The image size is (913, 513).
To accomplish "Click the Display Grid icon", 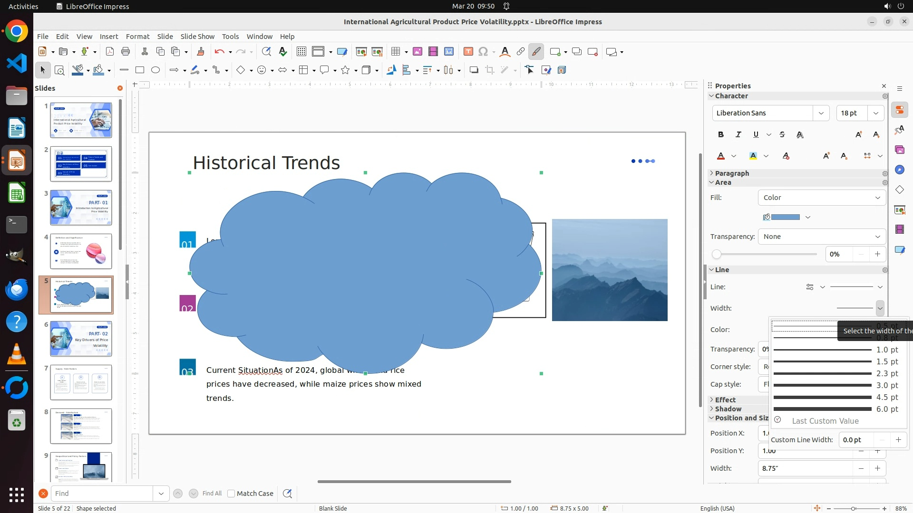I will coord(301,52).
